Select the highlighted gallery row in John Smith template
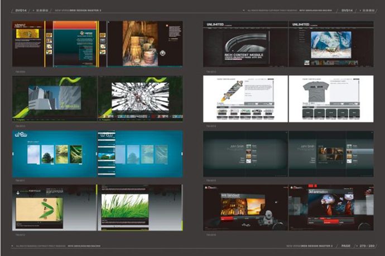Viewport: 385px width, 256px height. [x=360, y=151]
